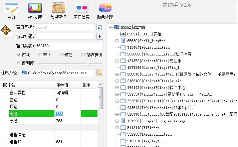
Task: Expand the 131228 Progman node
Action: click(x=117, y=121)
